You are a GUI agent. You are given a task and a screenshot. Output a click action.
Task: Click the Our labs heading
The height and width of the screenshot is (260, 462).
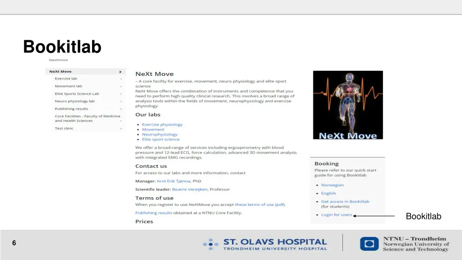click(148, 115)
